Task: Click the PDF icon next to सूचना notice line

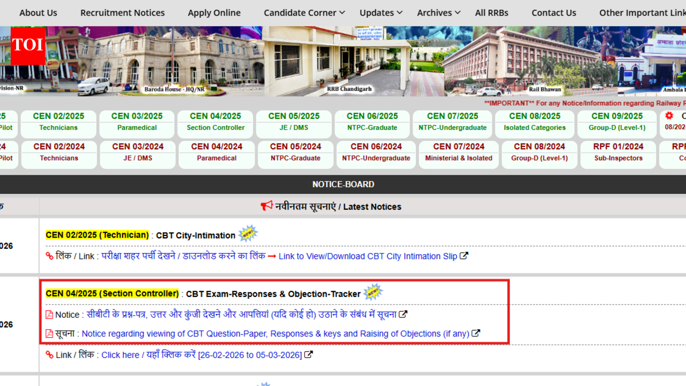Action: coord(49,333)
